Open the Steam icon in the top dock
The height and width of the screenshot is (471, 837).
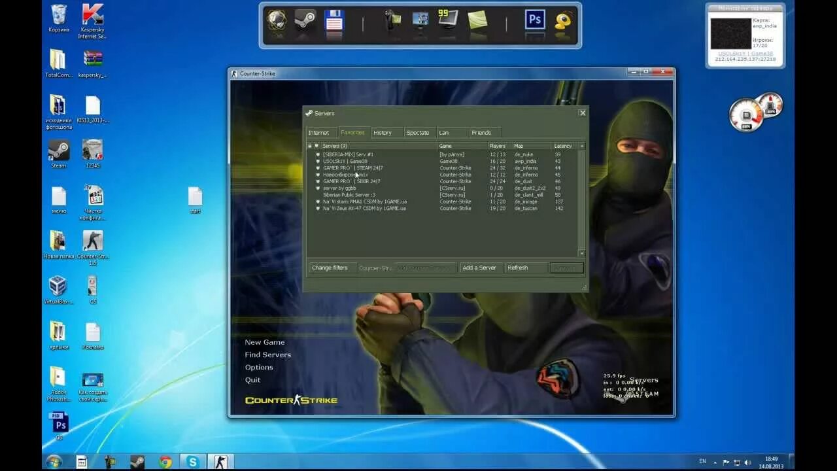(305, 20)
